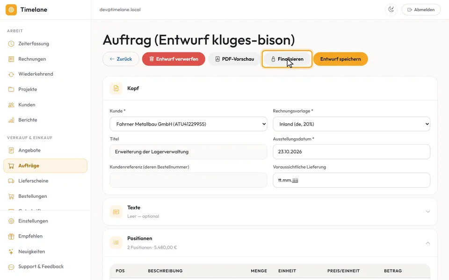Finalize order with Finalisieren button
Screen dimensions: 449x280
(x=287, y=59)
